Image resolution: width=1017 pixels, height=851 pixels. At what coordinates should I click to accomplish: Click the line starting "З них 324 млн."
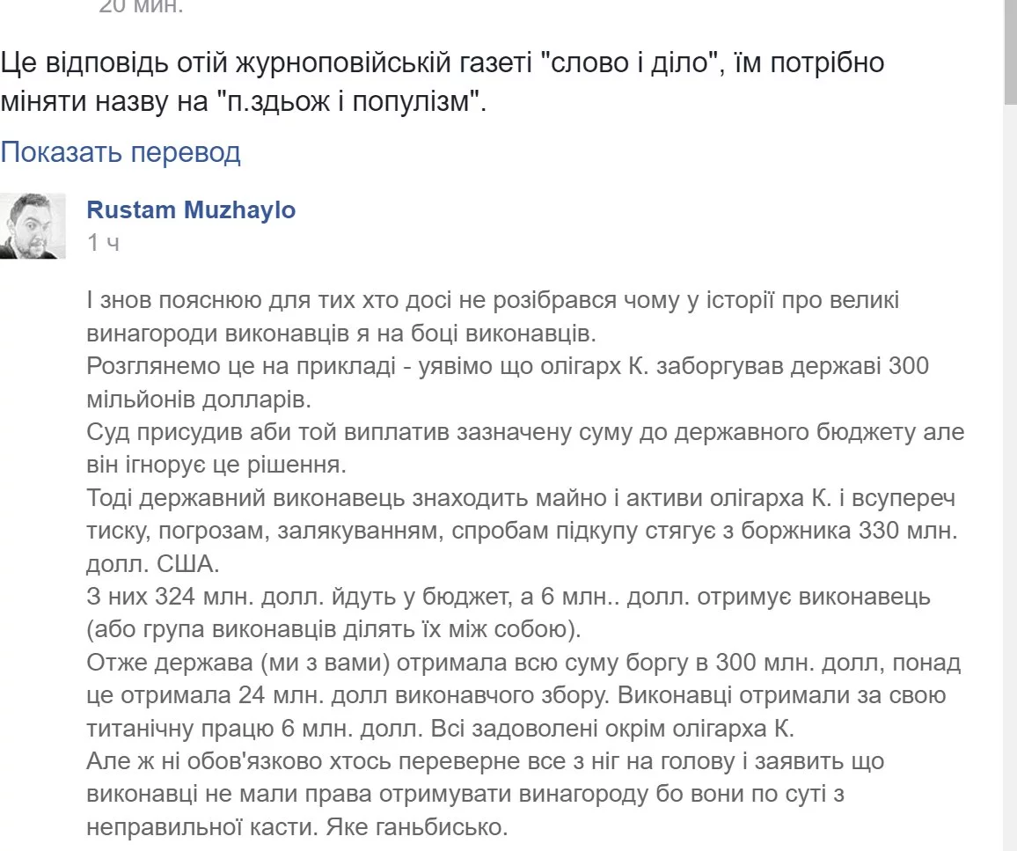pos(508,597)
